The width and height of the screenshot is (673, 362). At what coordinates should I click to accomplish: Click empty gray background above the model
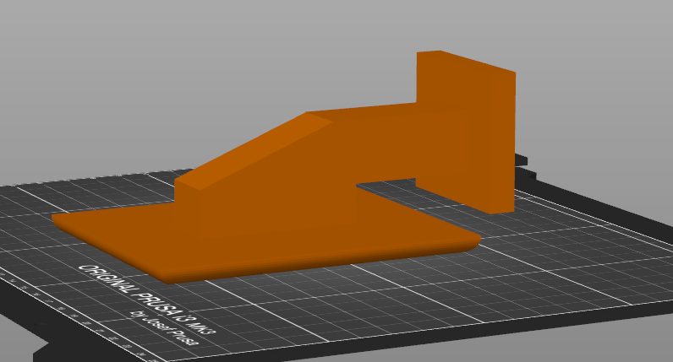(254, 51)
